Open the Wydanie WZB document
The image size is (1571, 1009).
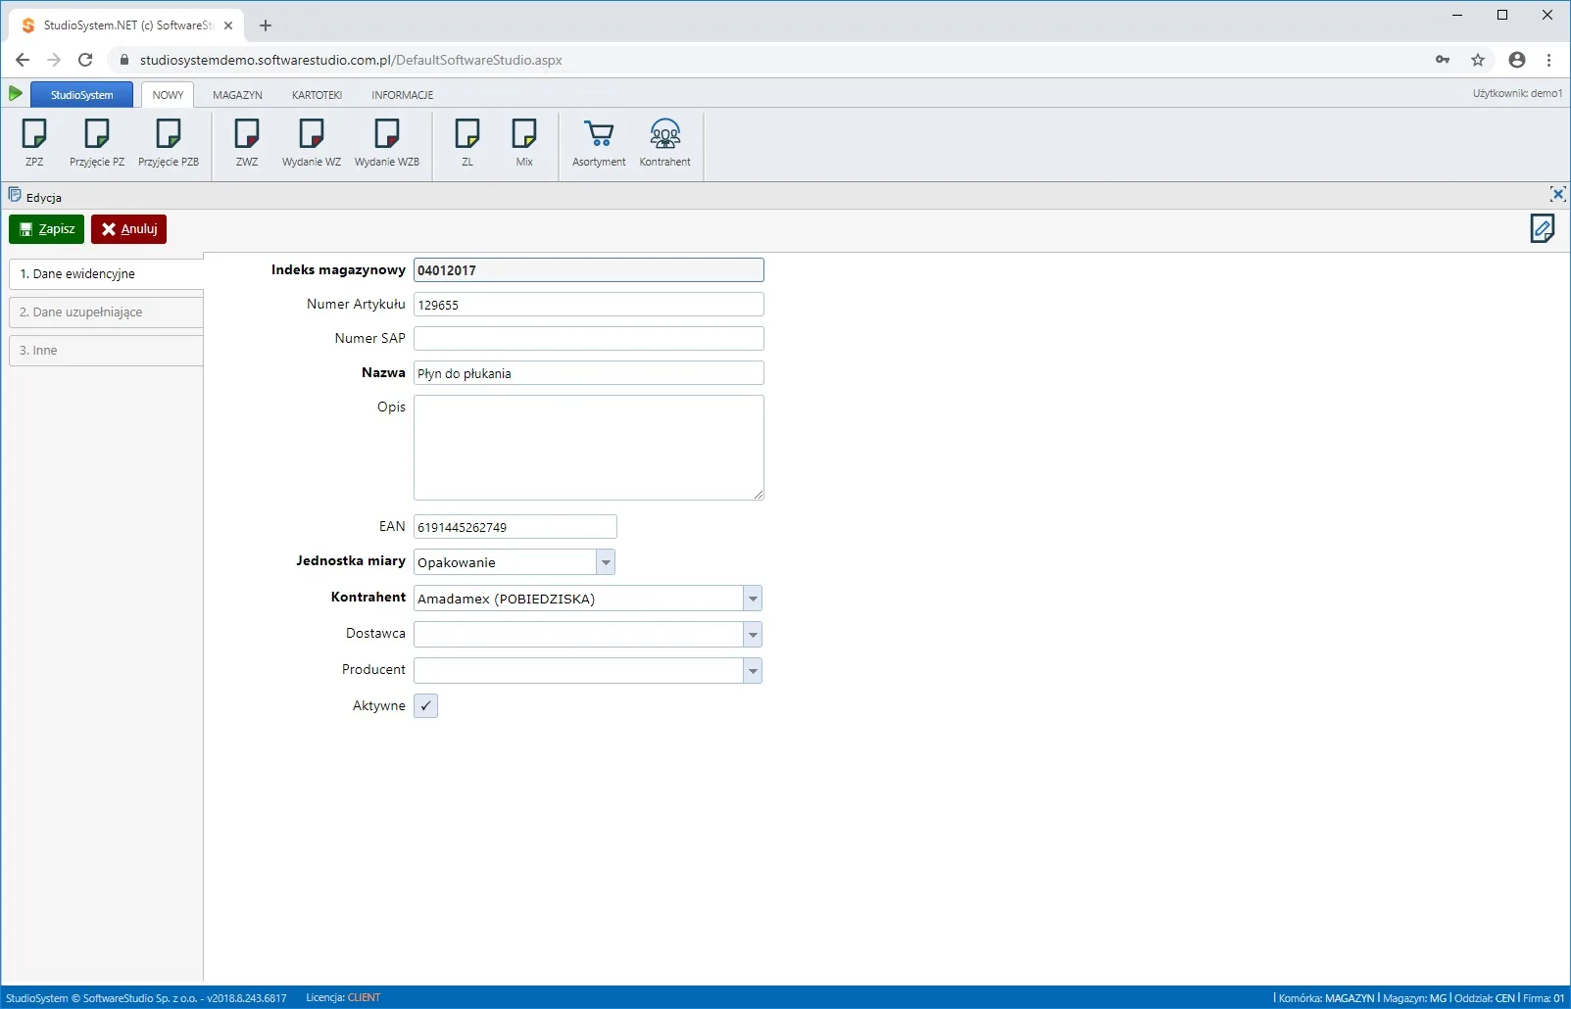click(x=387, y=143)
